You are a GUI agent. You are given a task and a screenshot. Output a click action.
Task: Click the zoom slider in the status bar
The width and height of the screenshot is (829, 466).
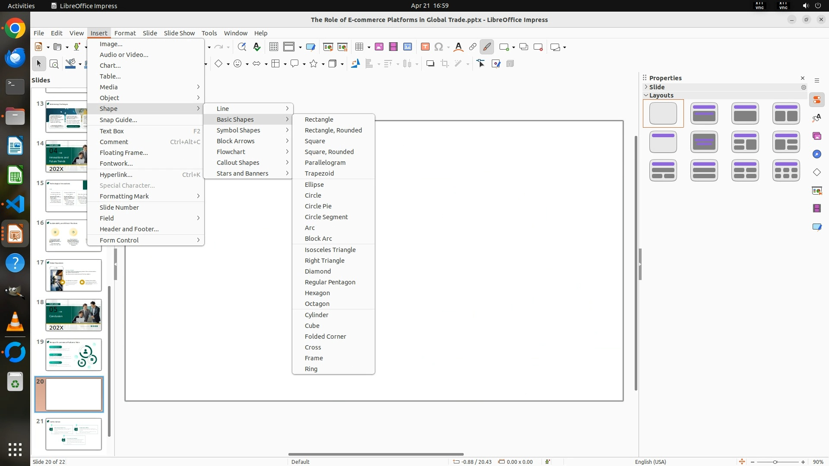pos(775,462)
